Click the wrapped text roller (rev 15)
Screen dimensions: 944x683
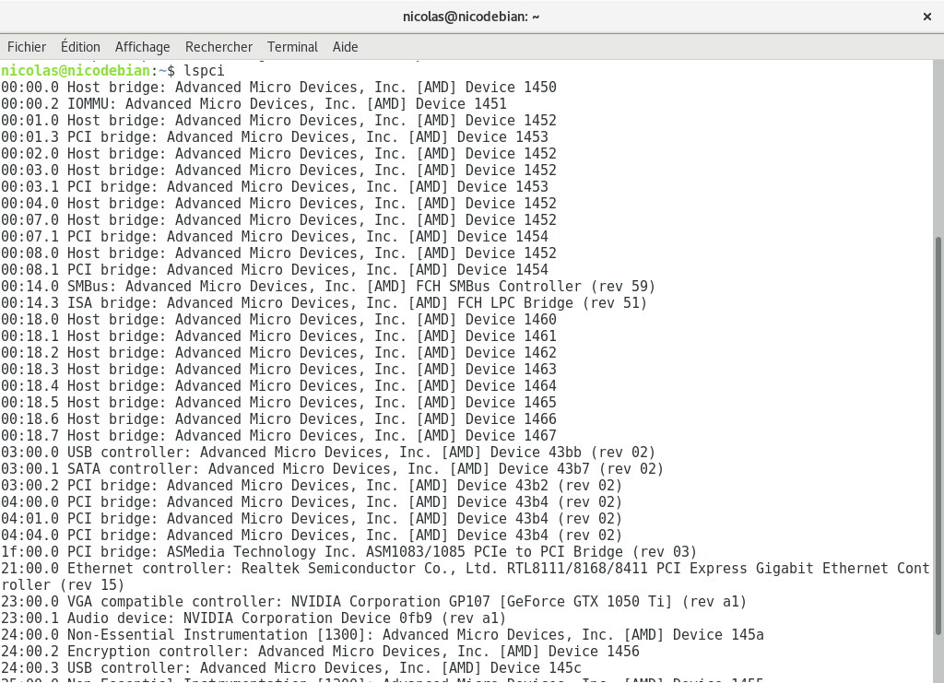tap(63, 585)
